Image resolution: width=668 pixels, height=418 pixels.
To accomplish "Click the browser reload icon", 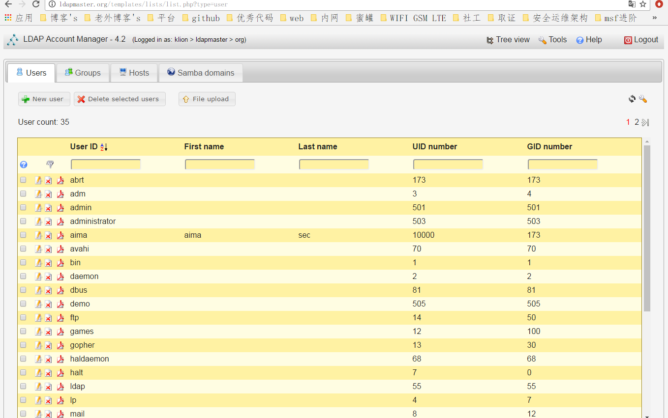I will tap(36, 4).
